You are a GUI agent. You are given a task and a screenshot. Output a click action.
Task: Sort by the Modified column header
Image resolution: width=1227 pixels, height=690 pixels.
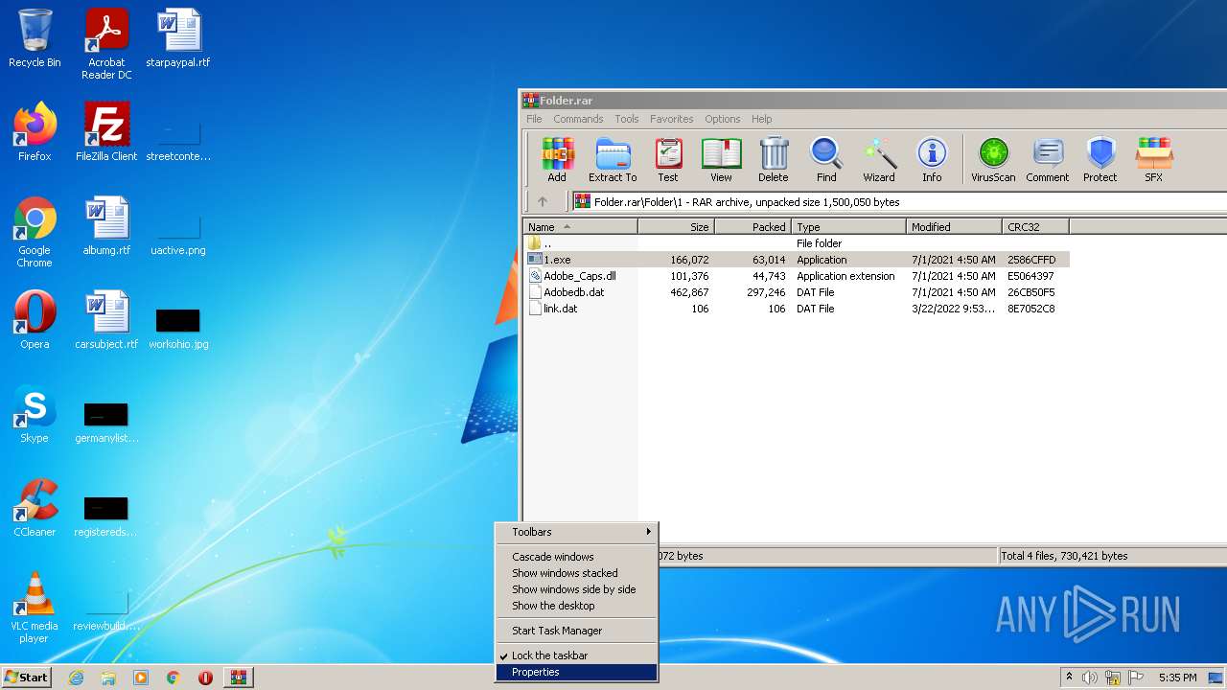point(954,227)
